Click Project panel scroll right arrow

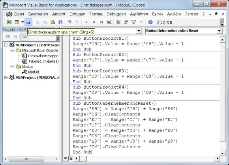[x=56, y=159]
